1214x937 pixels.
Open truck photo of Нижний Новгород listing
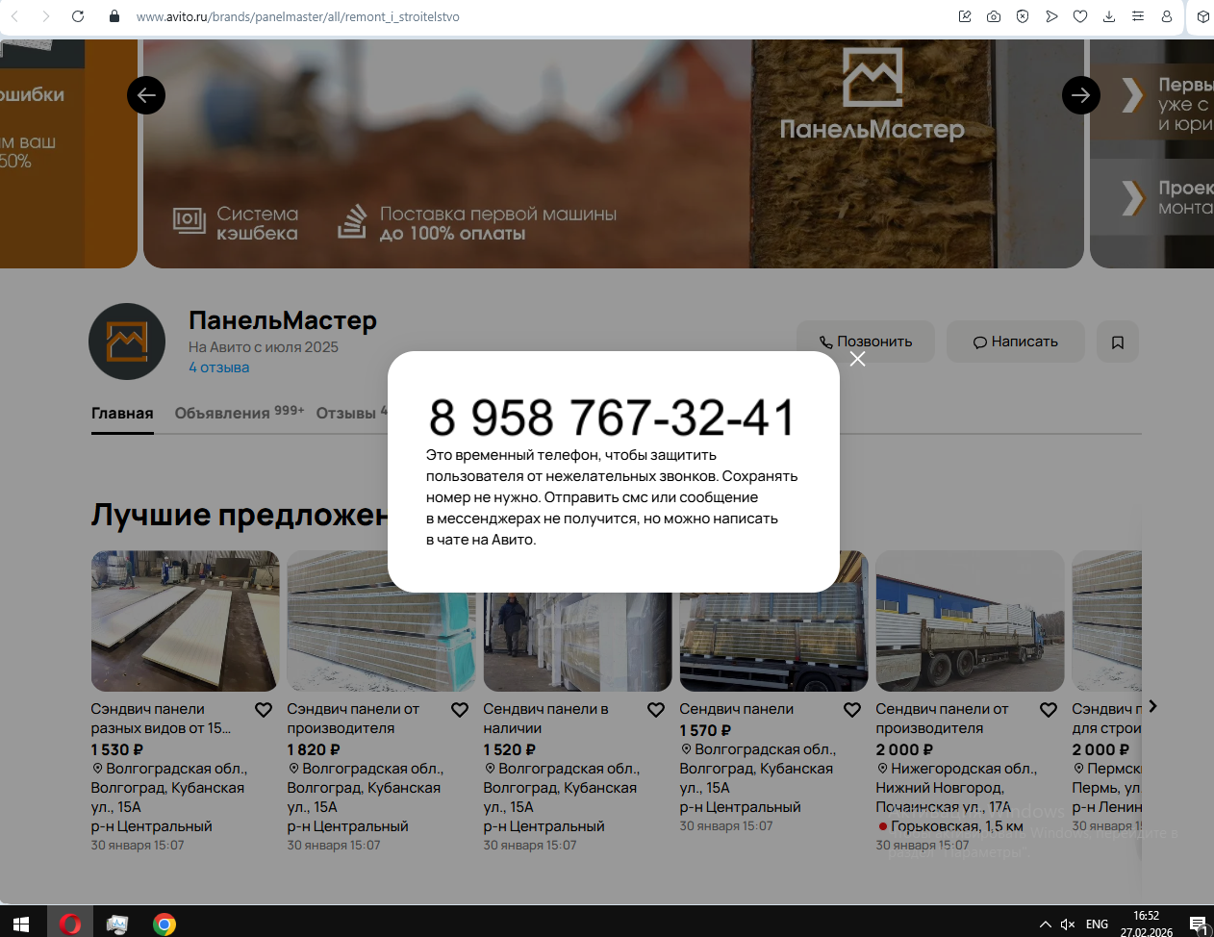[970, 620]
